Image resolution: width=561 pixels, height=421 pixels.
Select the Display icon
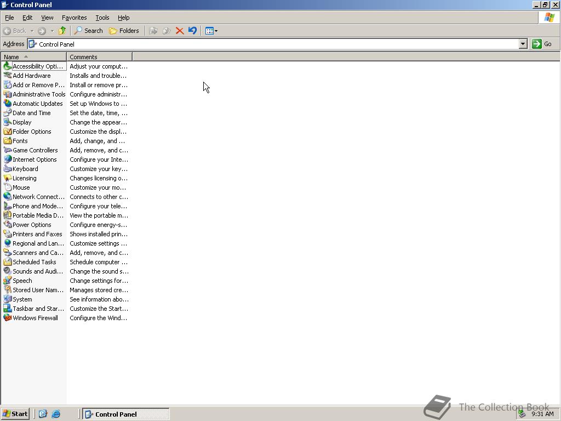pos(7,122)
